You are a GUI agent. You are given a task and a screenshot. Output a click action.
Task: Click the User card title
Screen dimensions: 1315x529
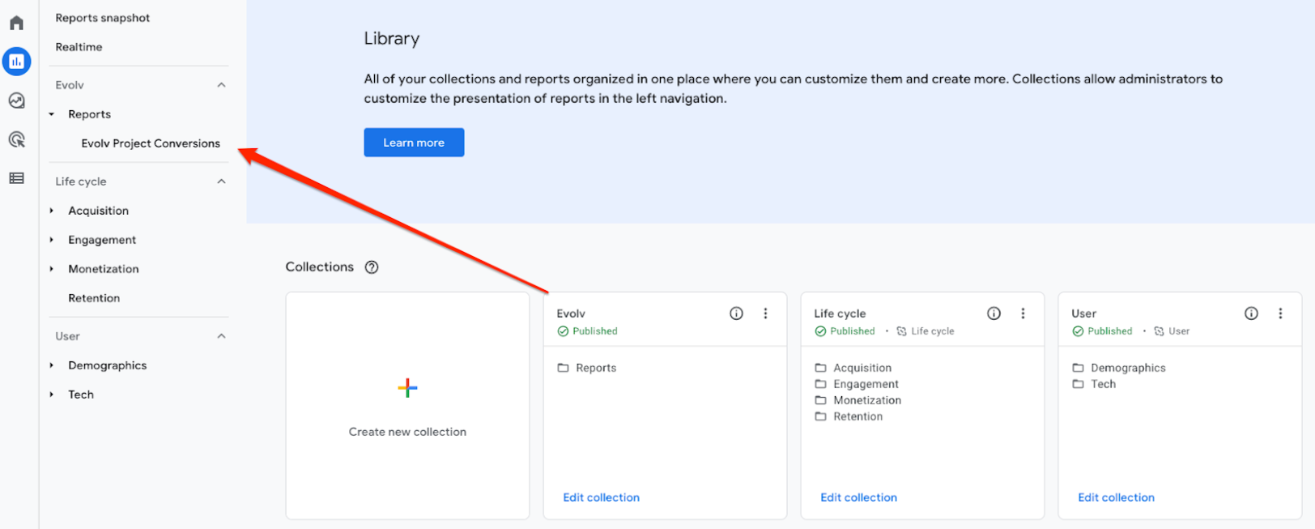(x=1083, y=314)
